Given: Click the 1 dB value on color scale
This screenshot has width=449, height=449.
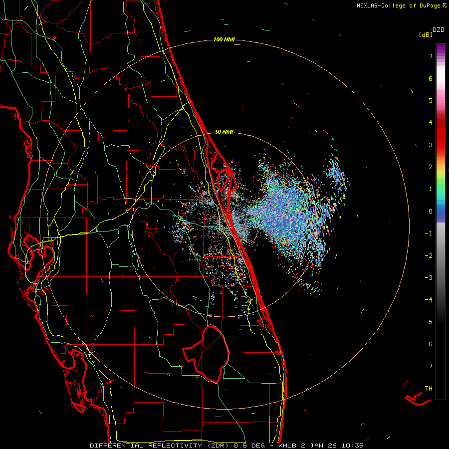Looking at the screenshot, I should tap(431, 189).
